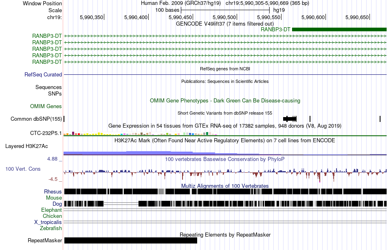Click the X_tropicalis species label

48,222
